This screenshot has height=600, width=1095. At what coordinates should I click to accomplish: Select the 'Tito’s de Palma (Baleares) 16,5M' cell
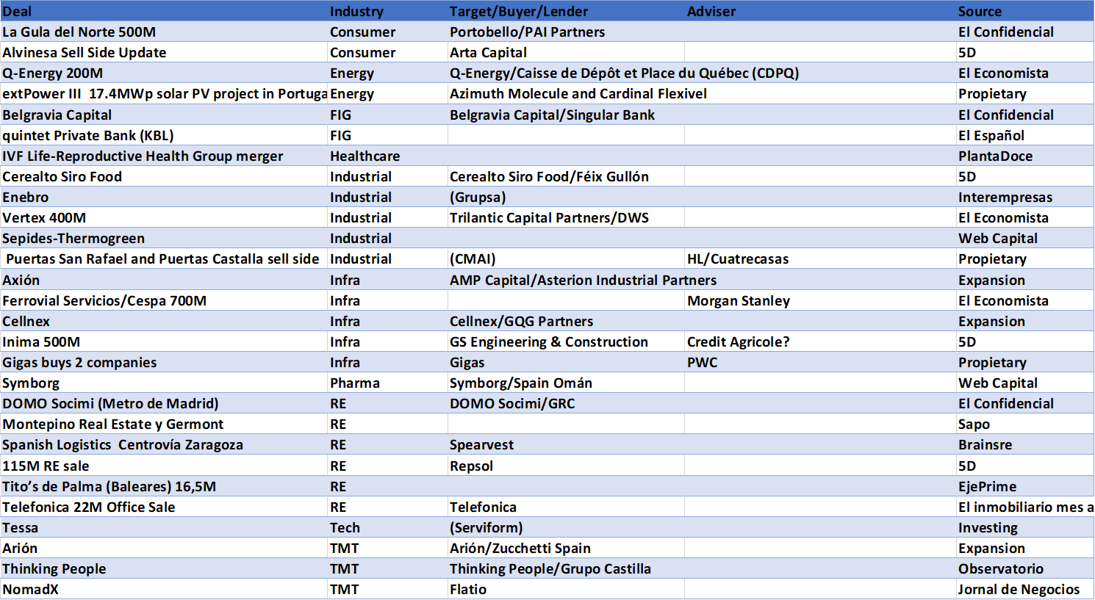(164, 486)
